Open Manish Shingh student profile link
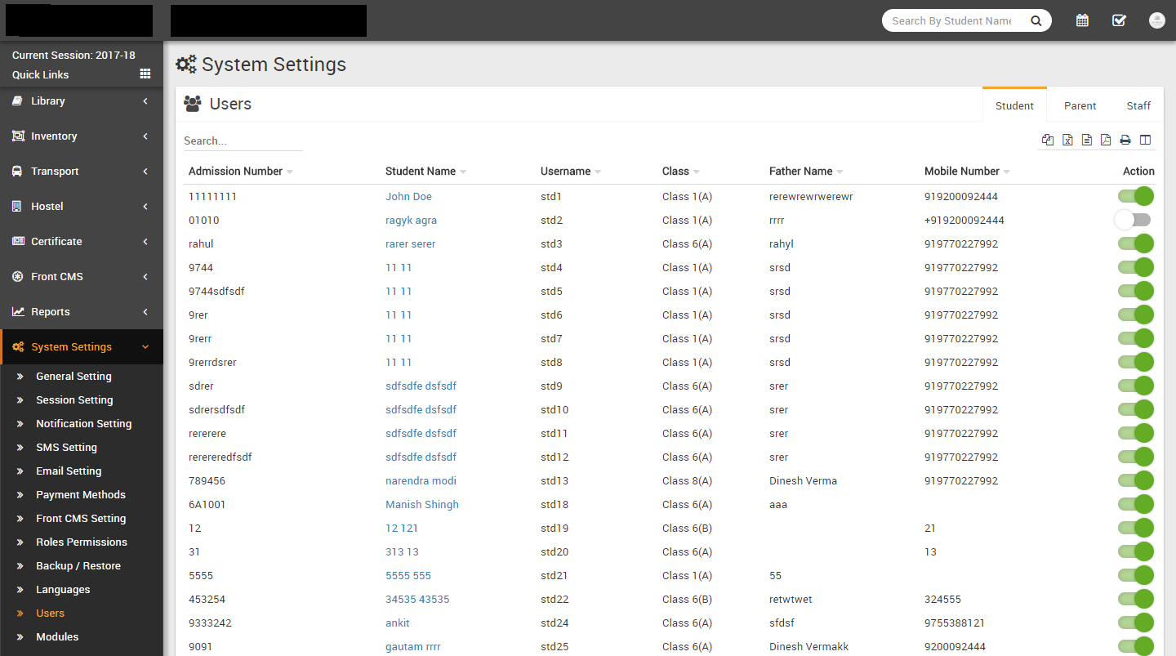 pos(421,505)
